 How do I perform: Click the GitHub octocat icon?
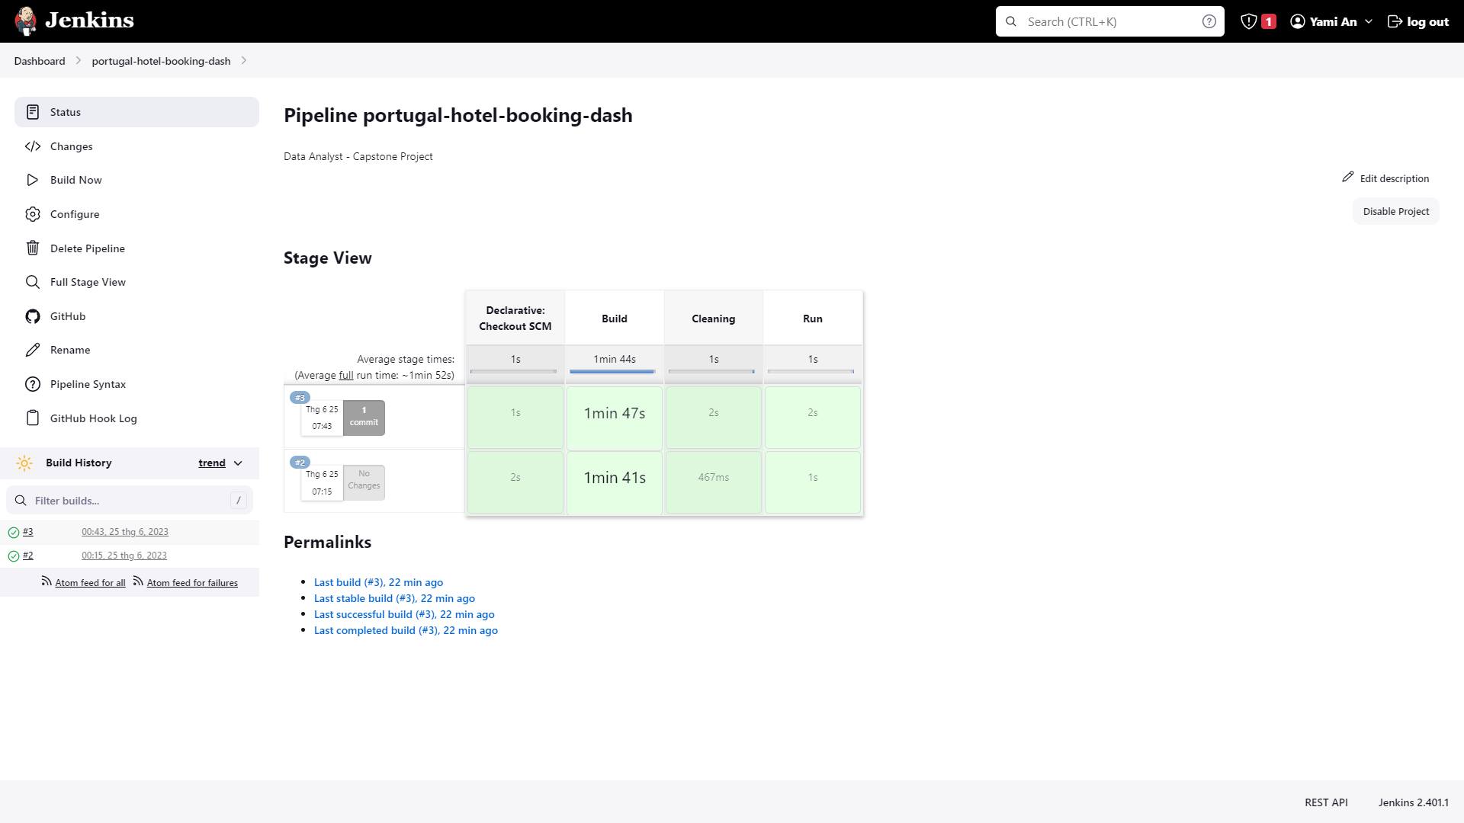32,315
